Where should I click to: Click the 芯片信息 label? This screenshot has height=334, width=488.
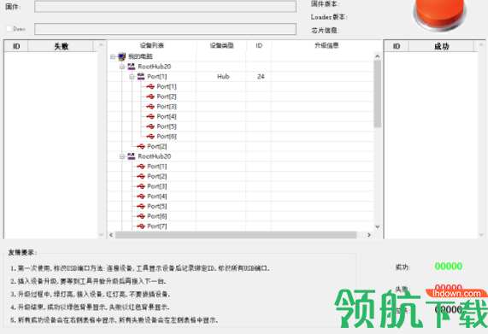click(x=326, y=31)
